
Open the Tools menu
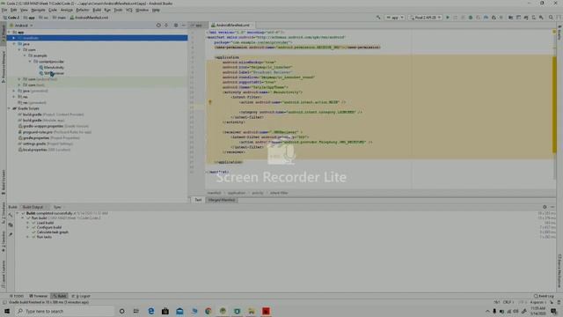point(118,10)
